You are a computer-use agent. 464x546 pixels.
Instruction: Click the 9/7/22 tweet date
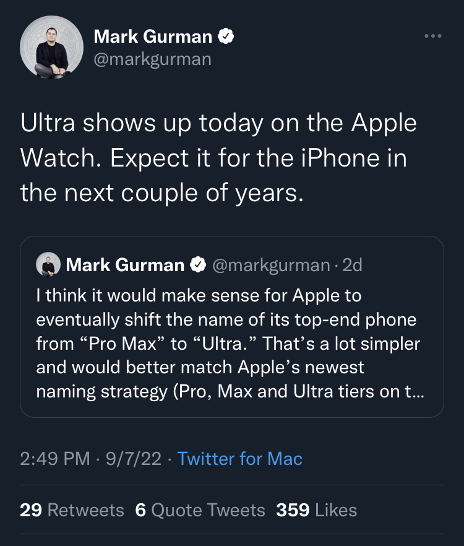point(134,459)
